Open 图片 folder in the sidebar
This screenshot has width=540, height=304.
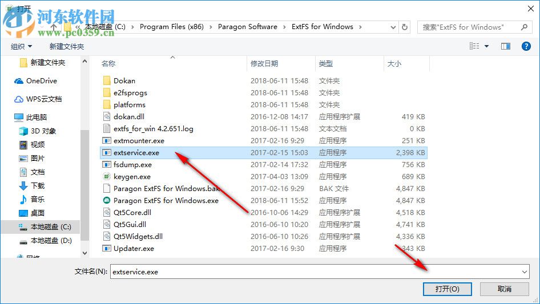coord(32,159)
